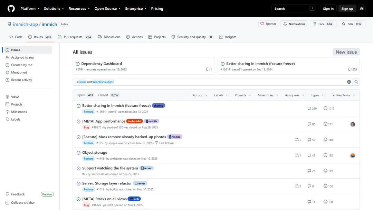Star the immich repository
The width and height of the screenshot is (373, 210).
[x=352, y=24]
